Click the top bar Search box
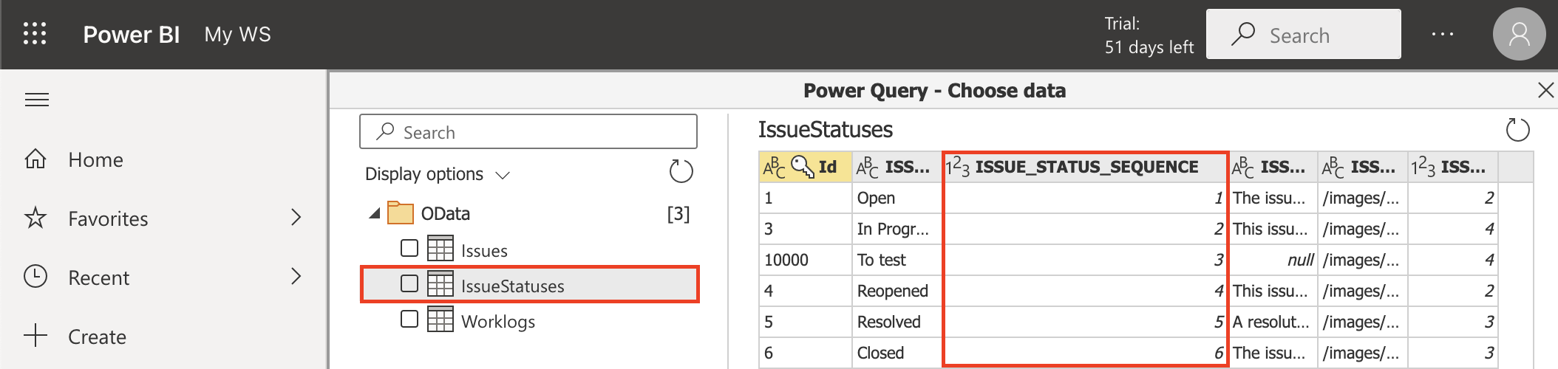1558x369 pixels. pos(1303,35)
